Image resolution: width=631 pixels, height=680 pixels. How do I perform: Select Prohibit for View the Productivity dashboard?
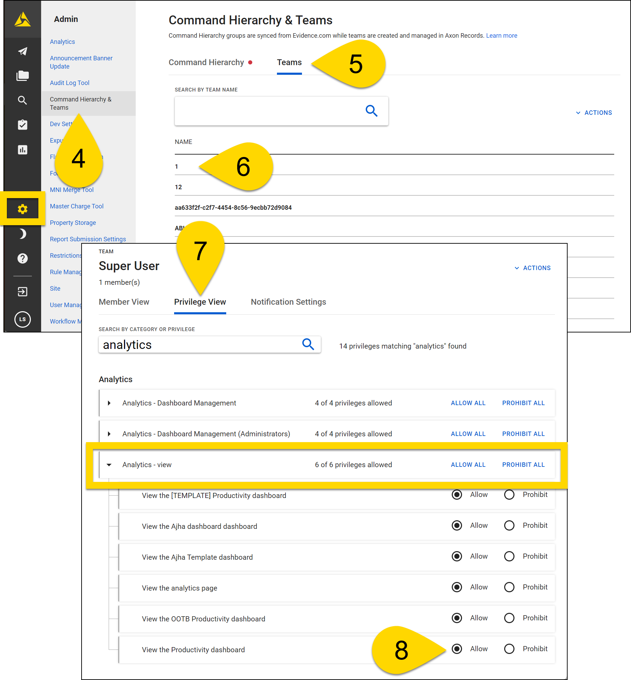coord(509,649)
